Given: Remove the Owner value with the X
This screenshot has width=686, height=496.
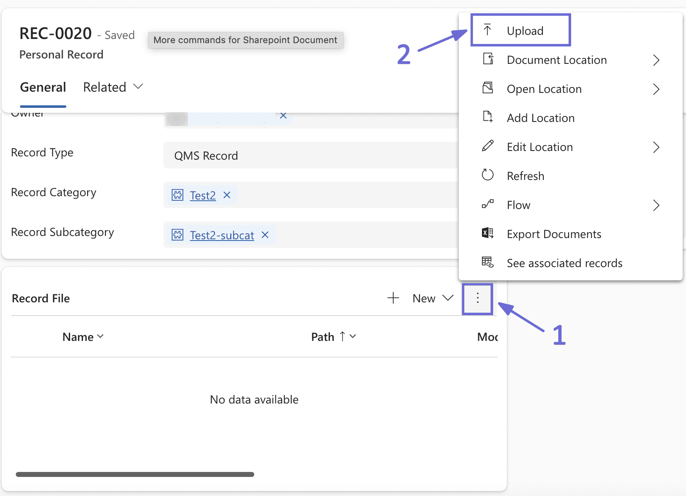Looking at the screenshot, I should point(283,116).
